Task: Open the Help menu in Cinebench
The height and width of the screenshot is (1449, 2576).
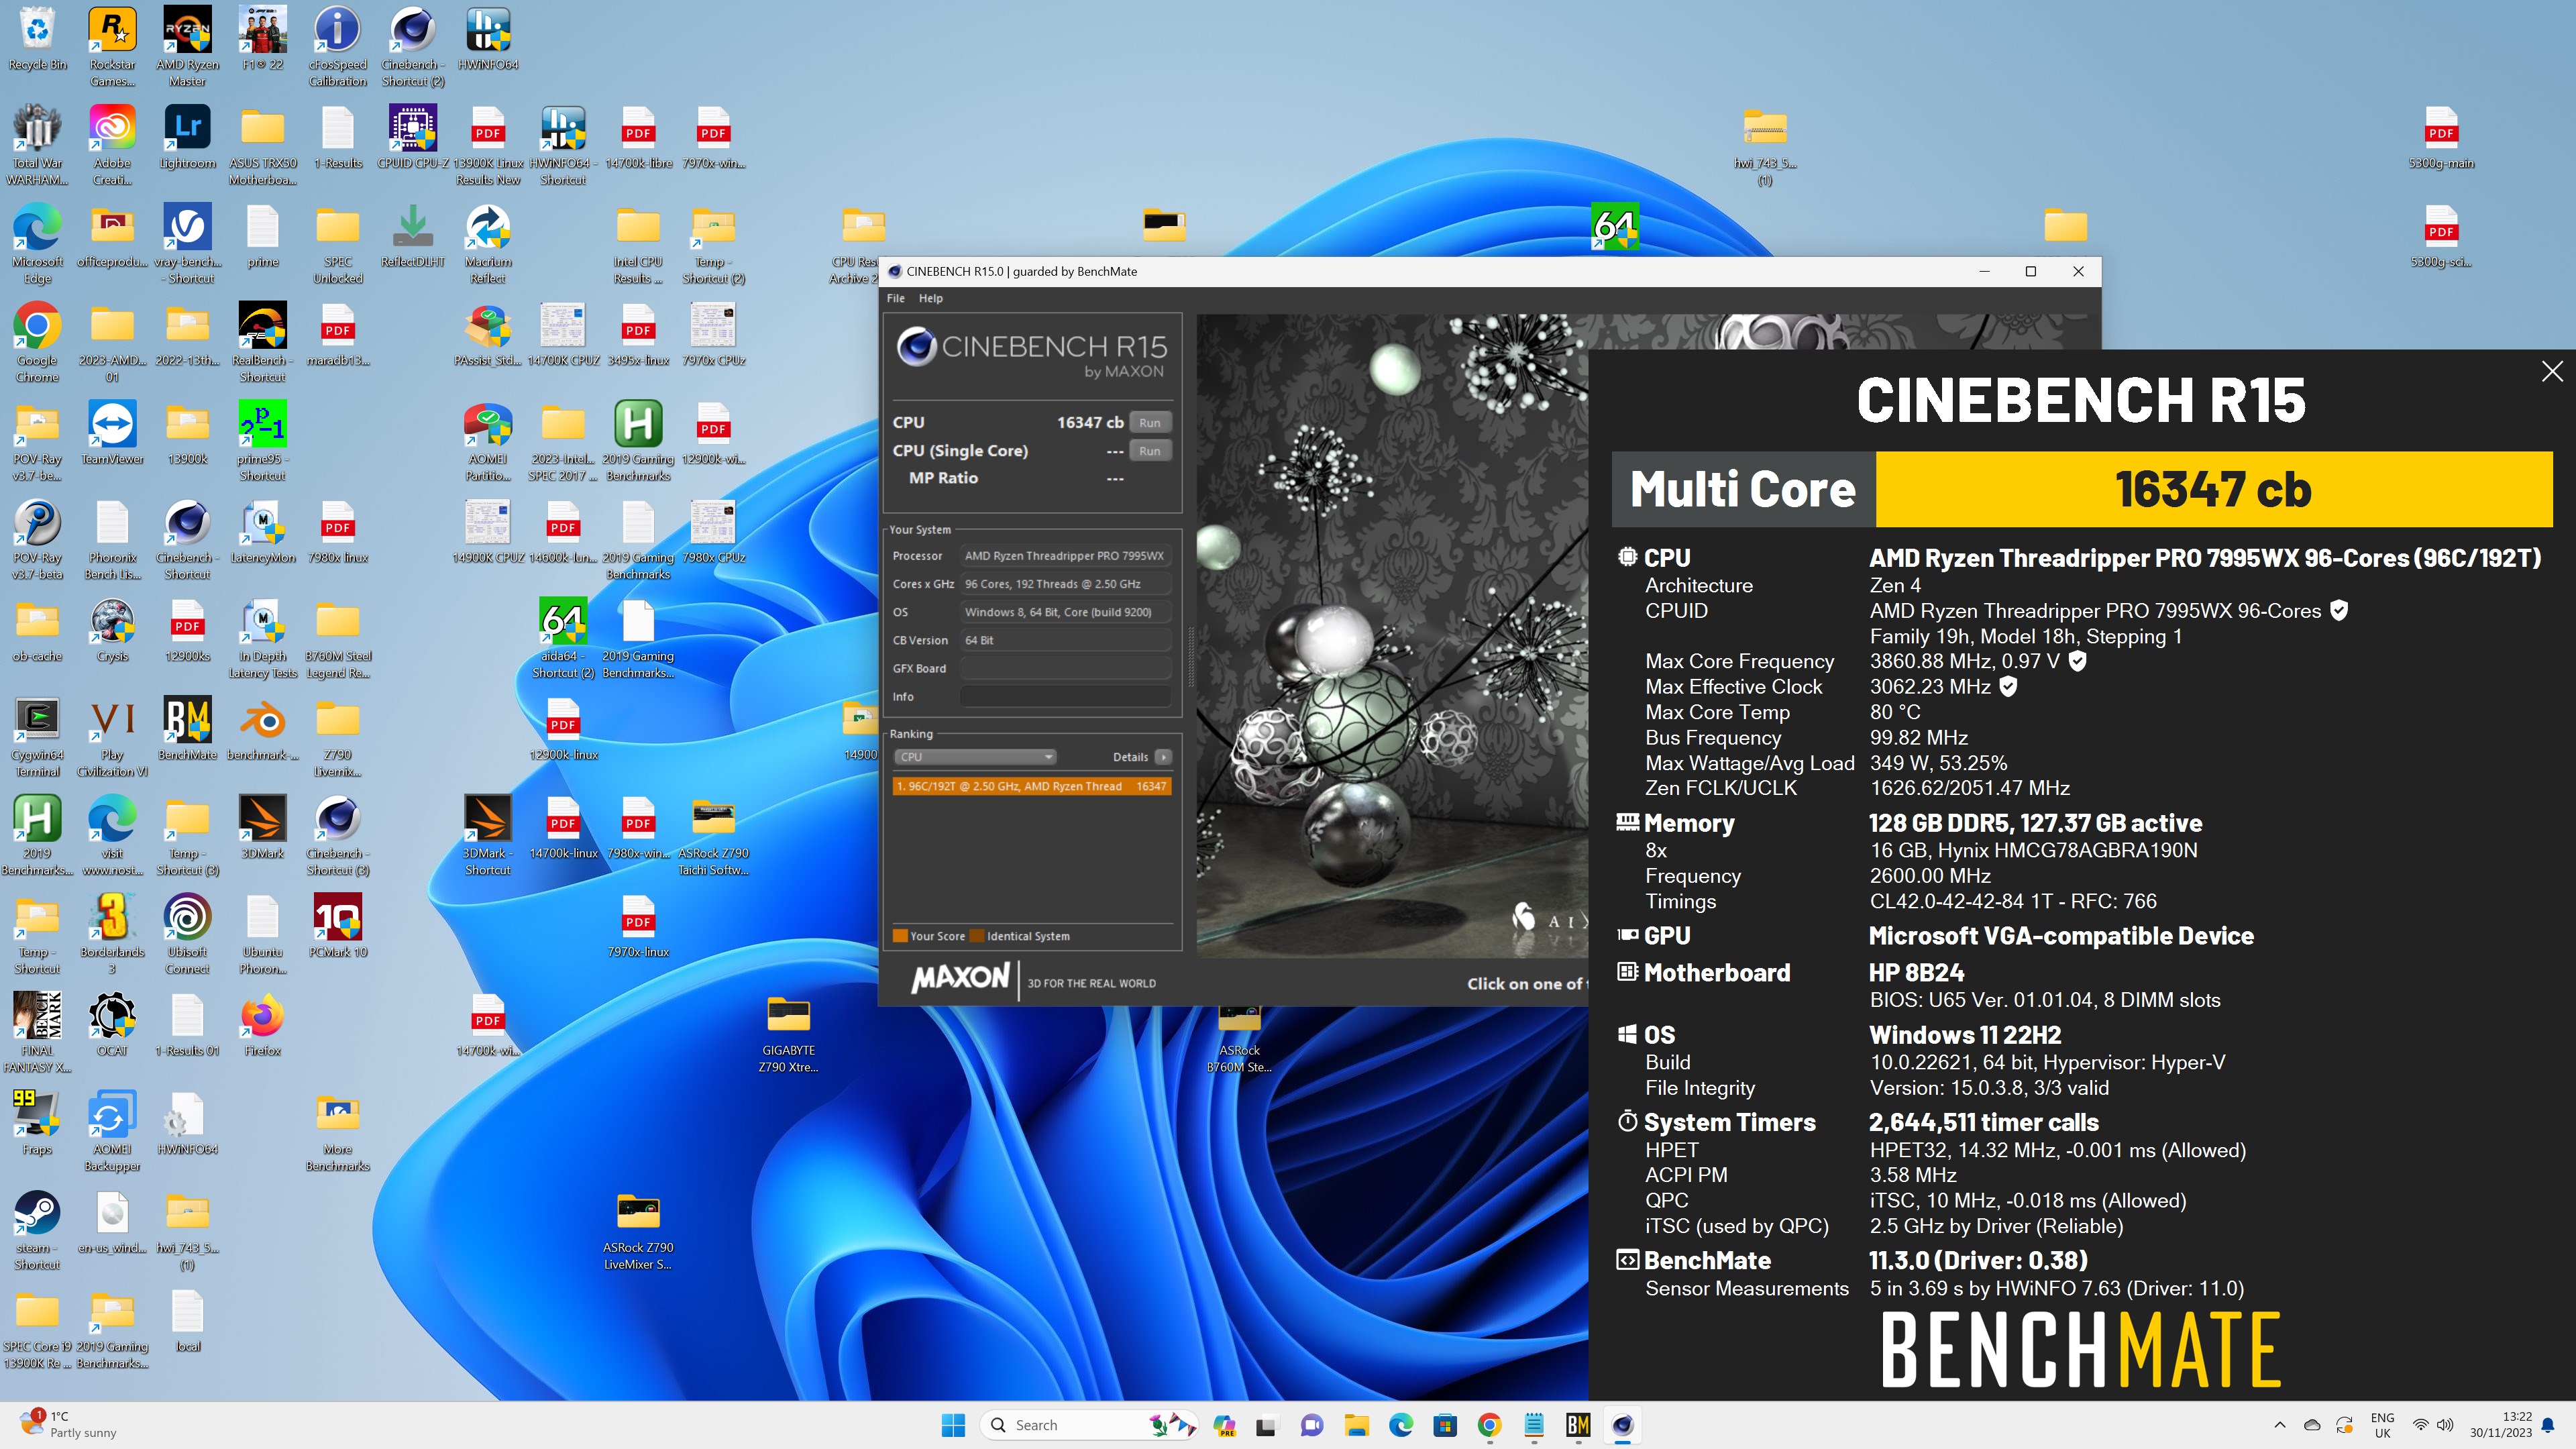Action: pos(930,298)
